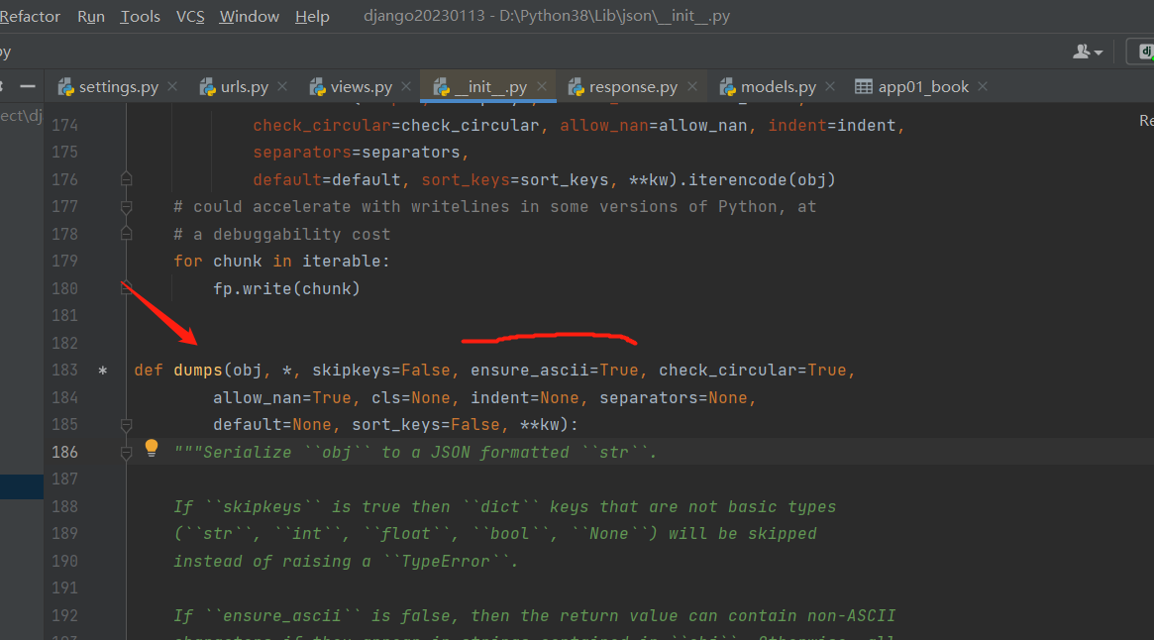Click the yellow intention lightbulb on line 186
Image resolution: width=1154 pixels, height=640 pixels.
point(152,448)
